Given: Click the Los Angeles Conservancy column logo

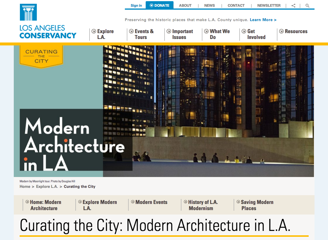Looking at the screenshot, I should (28, 12).
